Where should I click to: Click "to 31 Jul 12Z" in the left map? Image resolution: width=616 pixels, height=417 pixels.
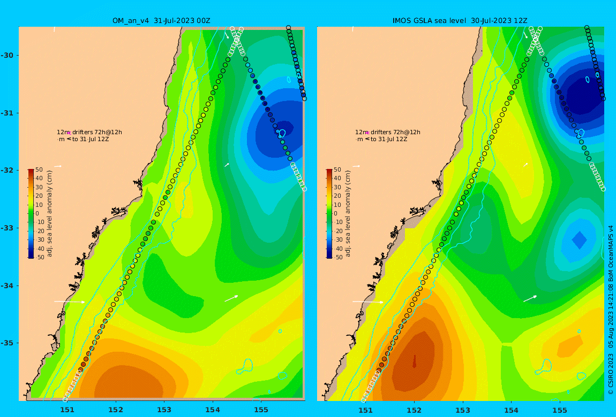tap(91, 139)
